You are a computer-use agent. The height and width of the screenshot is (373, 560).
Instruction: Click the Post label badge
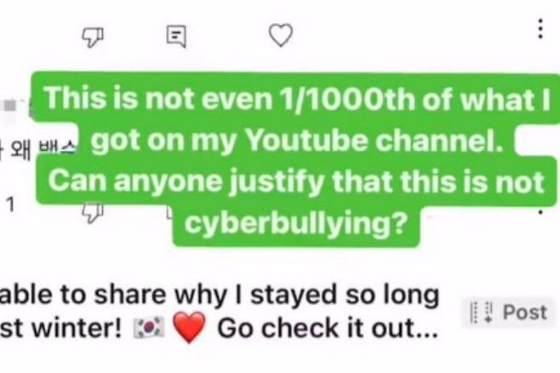(524, 313)
